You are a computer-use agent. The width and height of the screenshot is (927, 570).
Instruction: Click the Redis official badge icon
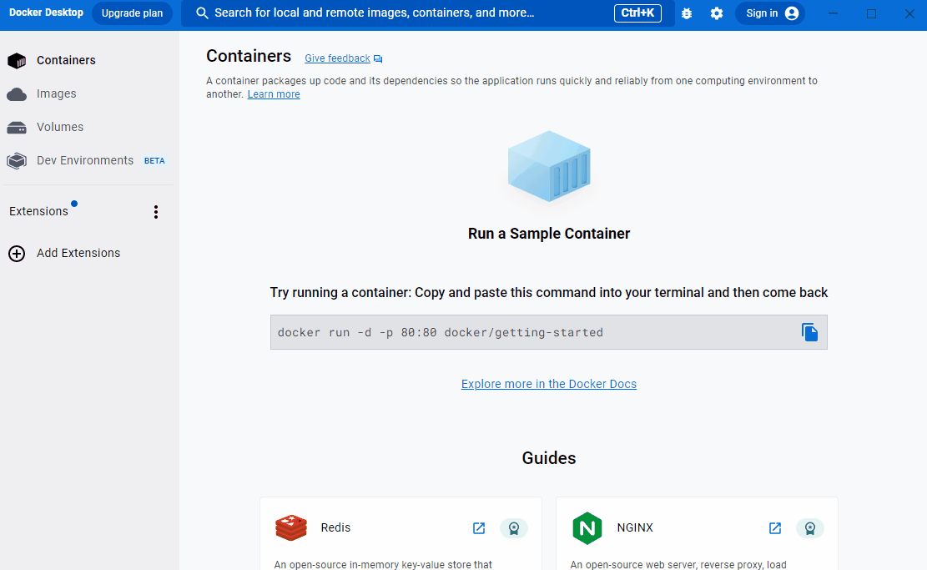click(514, 528)
